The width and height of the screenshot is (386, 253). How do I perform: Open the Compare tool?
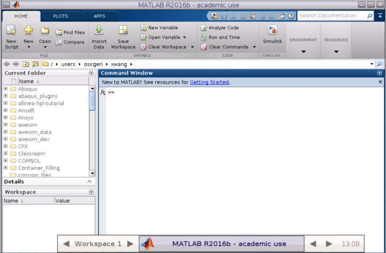70,42
